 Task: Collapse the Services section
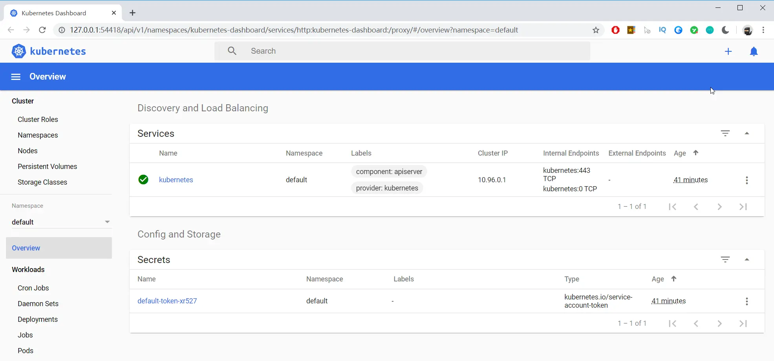coord(747,133)
